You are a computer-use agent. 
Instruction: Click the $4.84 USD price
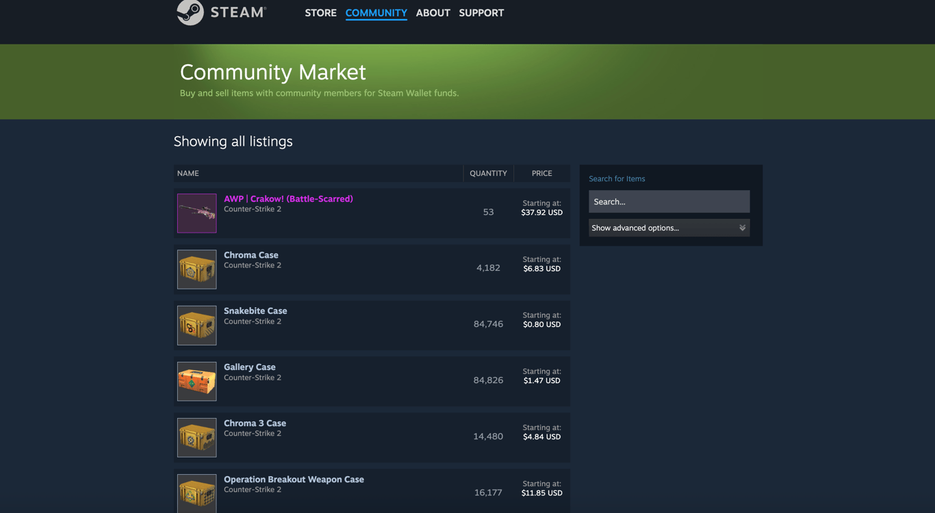542,437
